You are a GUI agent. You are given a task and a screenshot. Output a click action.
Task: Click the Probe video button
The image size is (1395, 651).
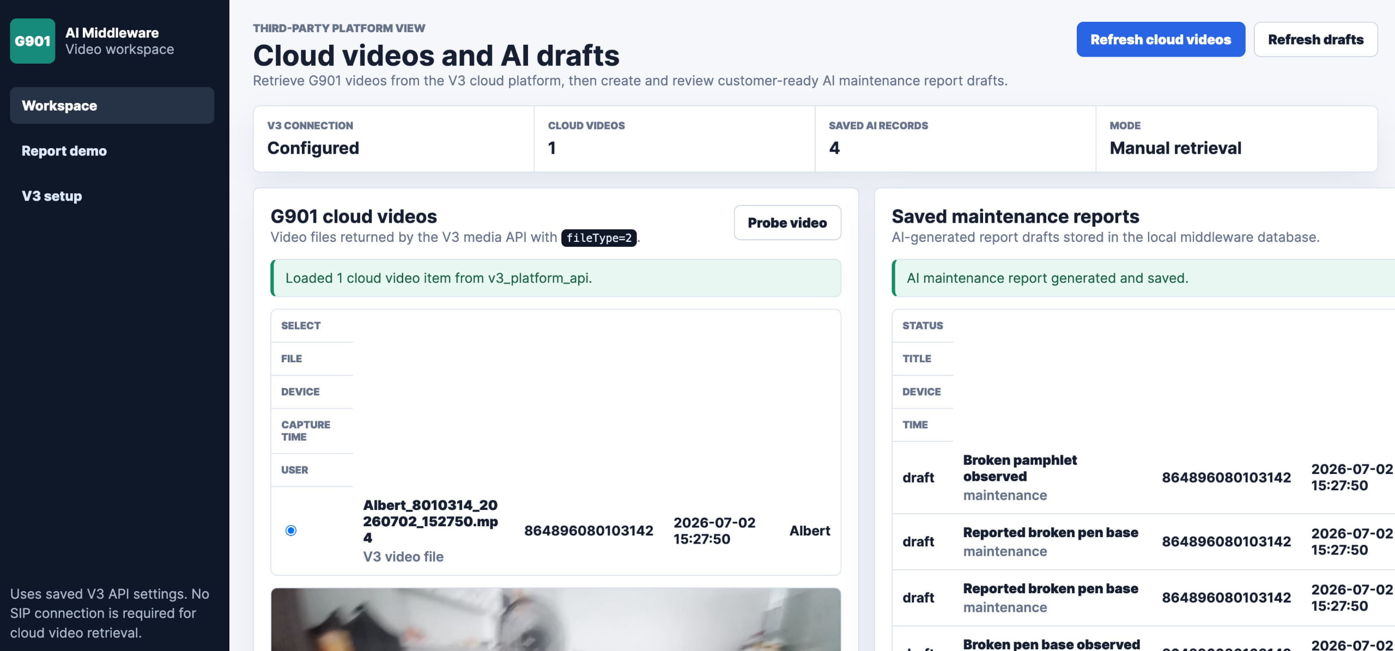[x=787, y=222]
